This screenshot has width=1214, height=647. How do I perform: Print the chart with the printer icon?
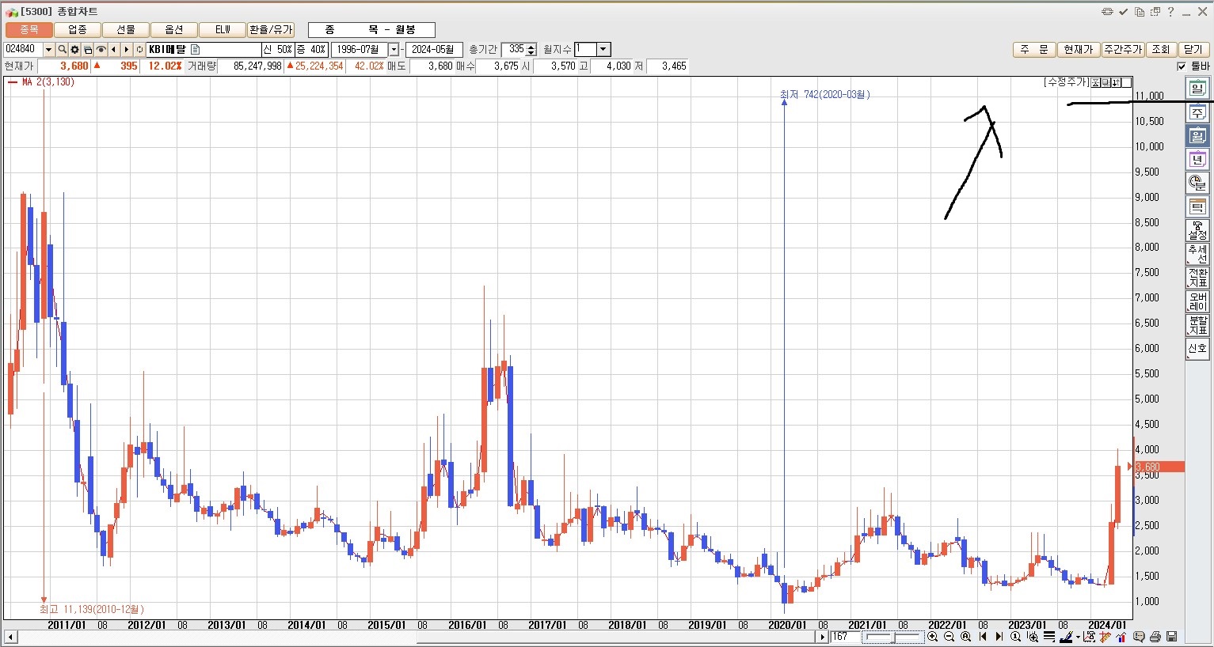click(1155, 637)
